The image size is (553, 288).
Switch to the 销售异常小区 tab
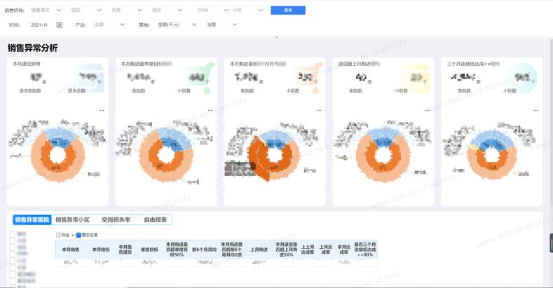tap(72, 220)
